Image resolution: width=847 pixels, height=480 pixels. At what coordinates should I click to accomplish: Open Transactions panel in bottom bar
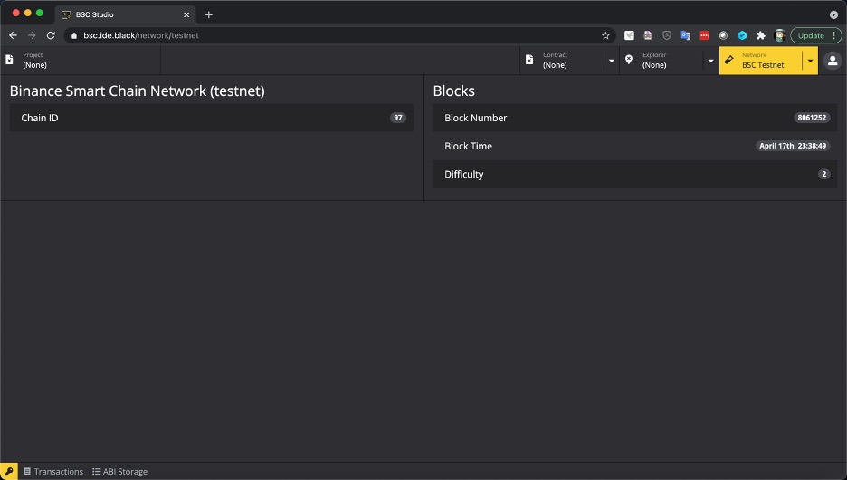pos(52,471)
